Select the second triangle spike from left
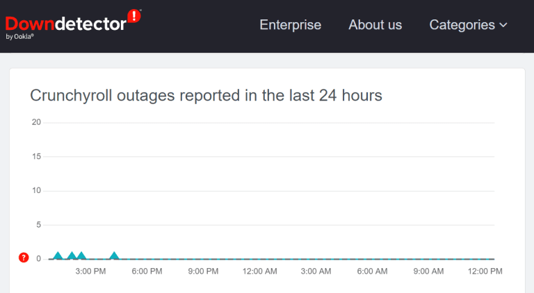The height and width of the screenshot is (293, 534). click(72, 256)
